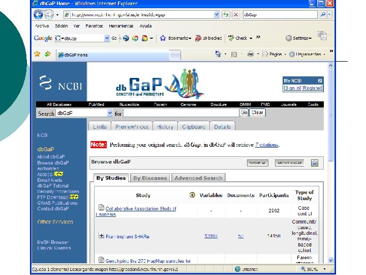Screen dimensions: 366x275
Task: Click the page scrollbar down arrow
Action: [330, 260]
